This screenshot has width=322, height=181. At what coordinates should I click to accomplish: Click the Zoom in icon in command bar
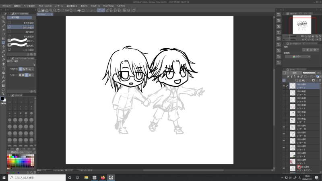click(51, 10)
